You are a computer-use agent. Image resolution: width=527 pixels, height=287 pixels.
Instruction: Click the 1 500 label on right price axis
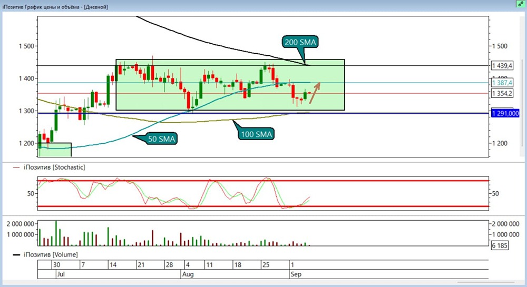coord(500,46)
